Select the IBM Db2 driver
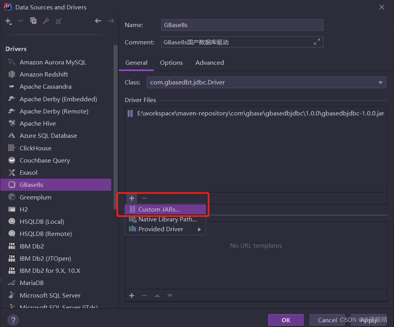This screenshot has width=394, height=327. (x=56, y=246)
